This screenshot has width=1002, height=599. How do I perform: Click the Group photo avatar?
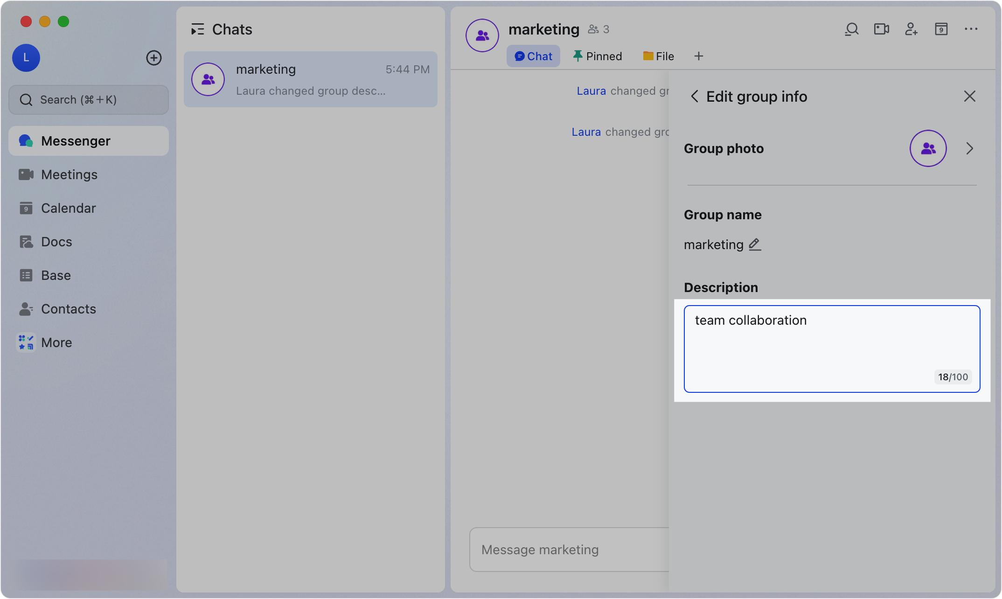928,148
